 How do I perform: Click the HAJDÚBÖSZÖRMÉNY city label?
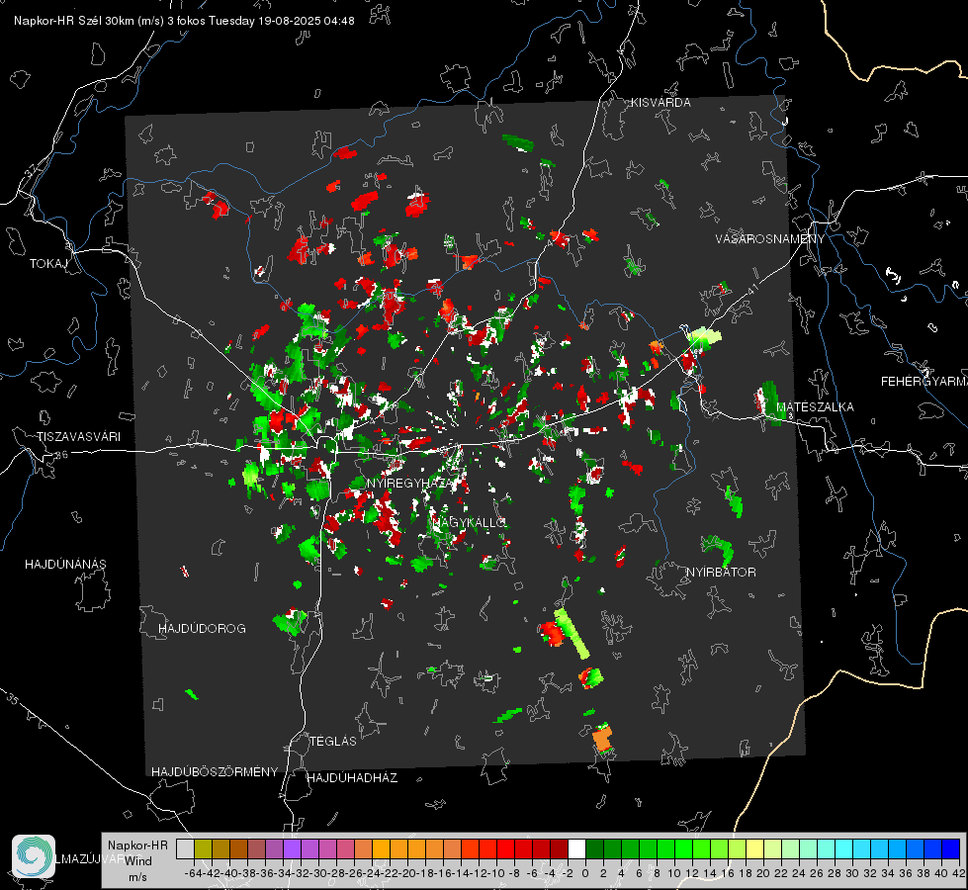[x=215, y=772]
